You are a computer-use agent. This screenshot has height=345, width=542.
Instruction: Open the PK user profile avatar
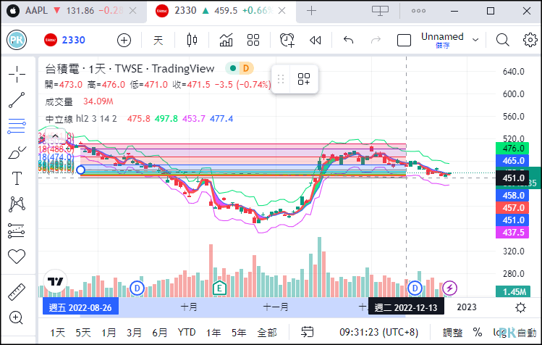(x=17, y=40)
